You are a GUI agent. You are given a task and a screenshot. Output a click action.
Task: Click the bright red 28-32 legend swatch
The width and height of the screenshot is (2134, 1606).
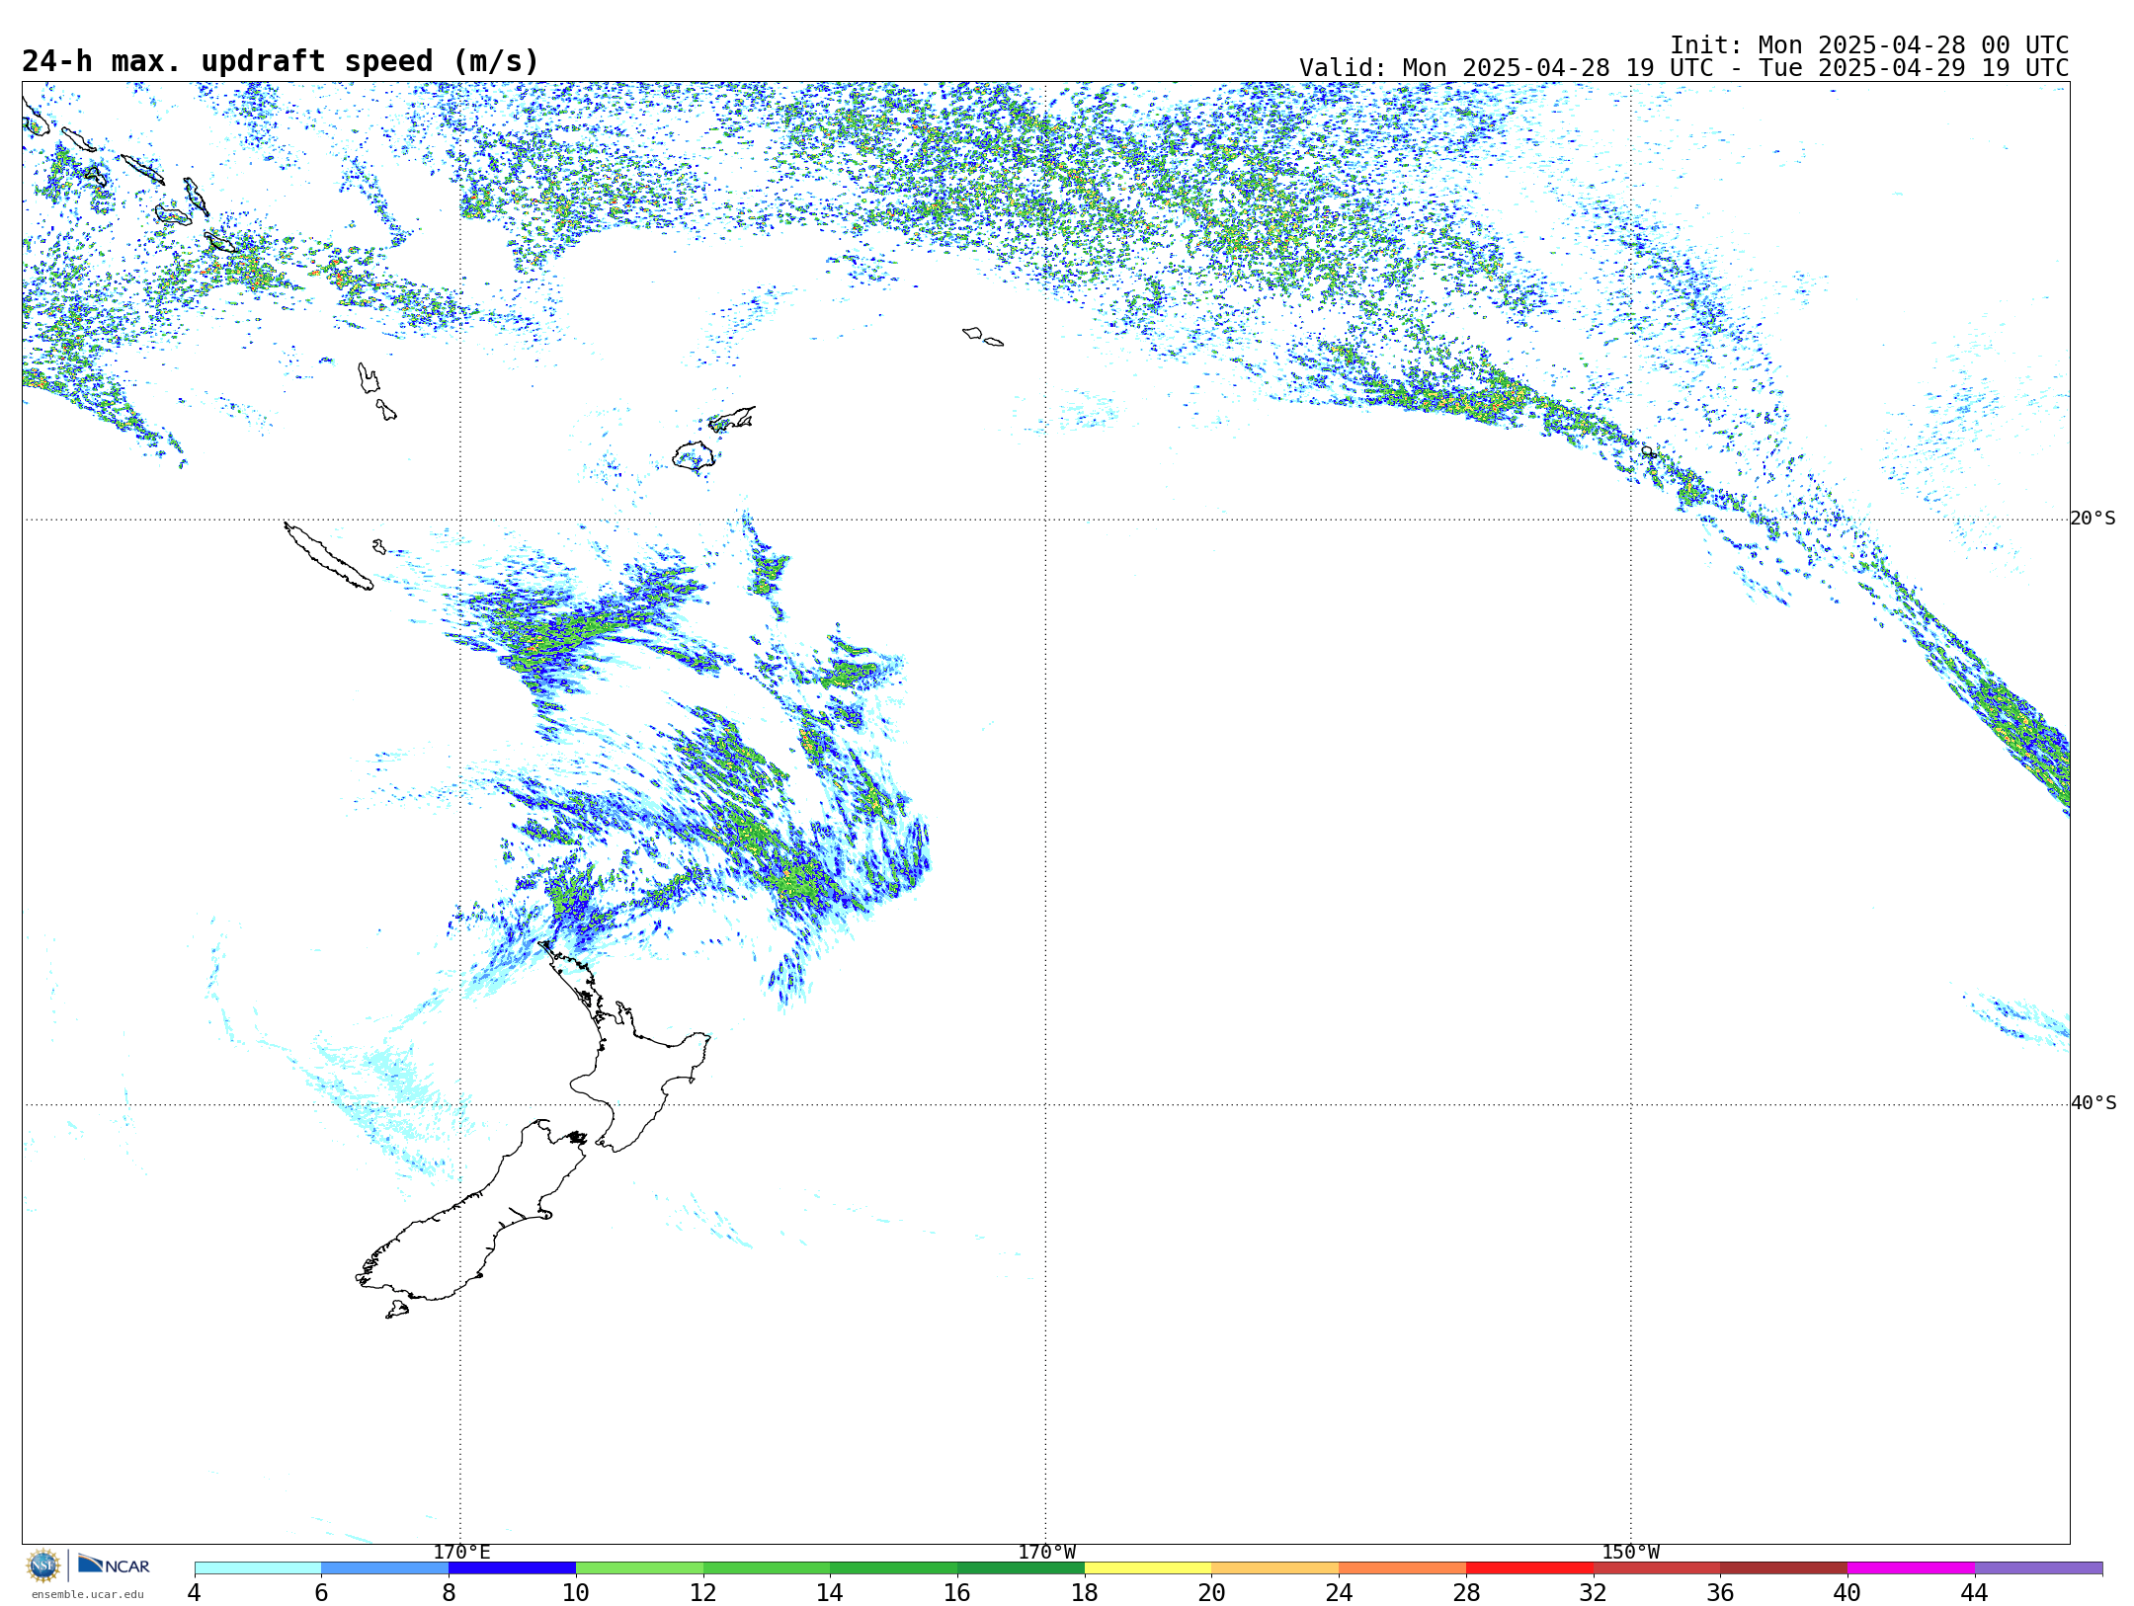click(1529, 1568)
